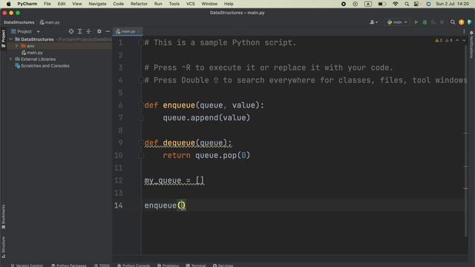Open the Code With Me user icon
The image size is (475, 267).
point(374,22)
